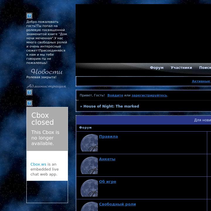The height and width of the screenshot is (211, 211).
Task: Open the Форум navigation item
Action: point(156,68)
